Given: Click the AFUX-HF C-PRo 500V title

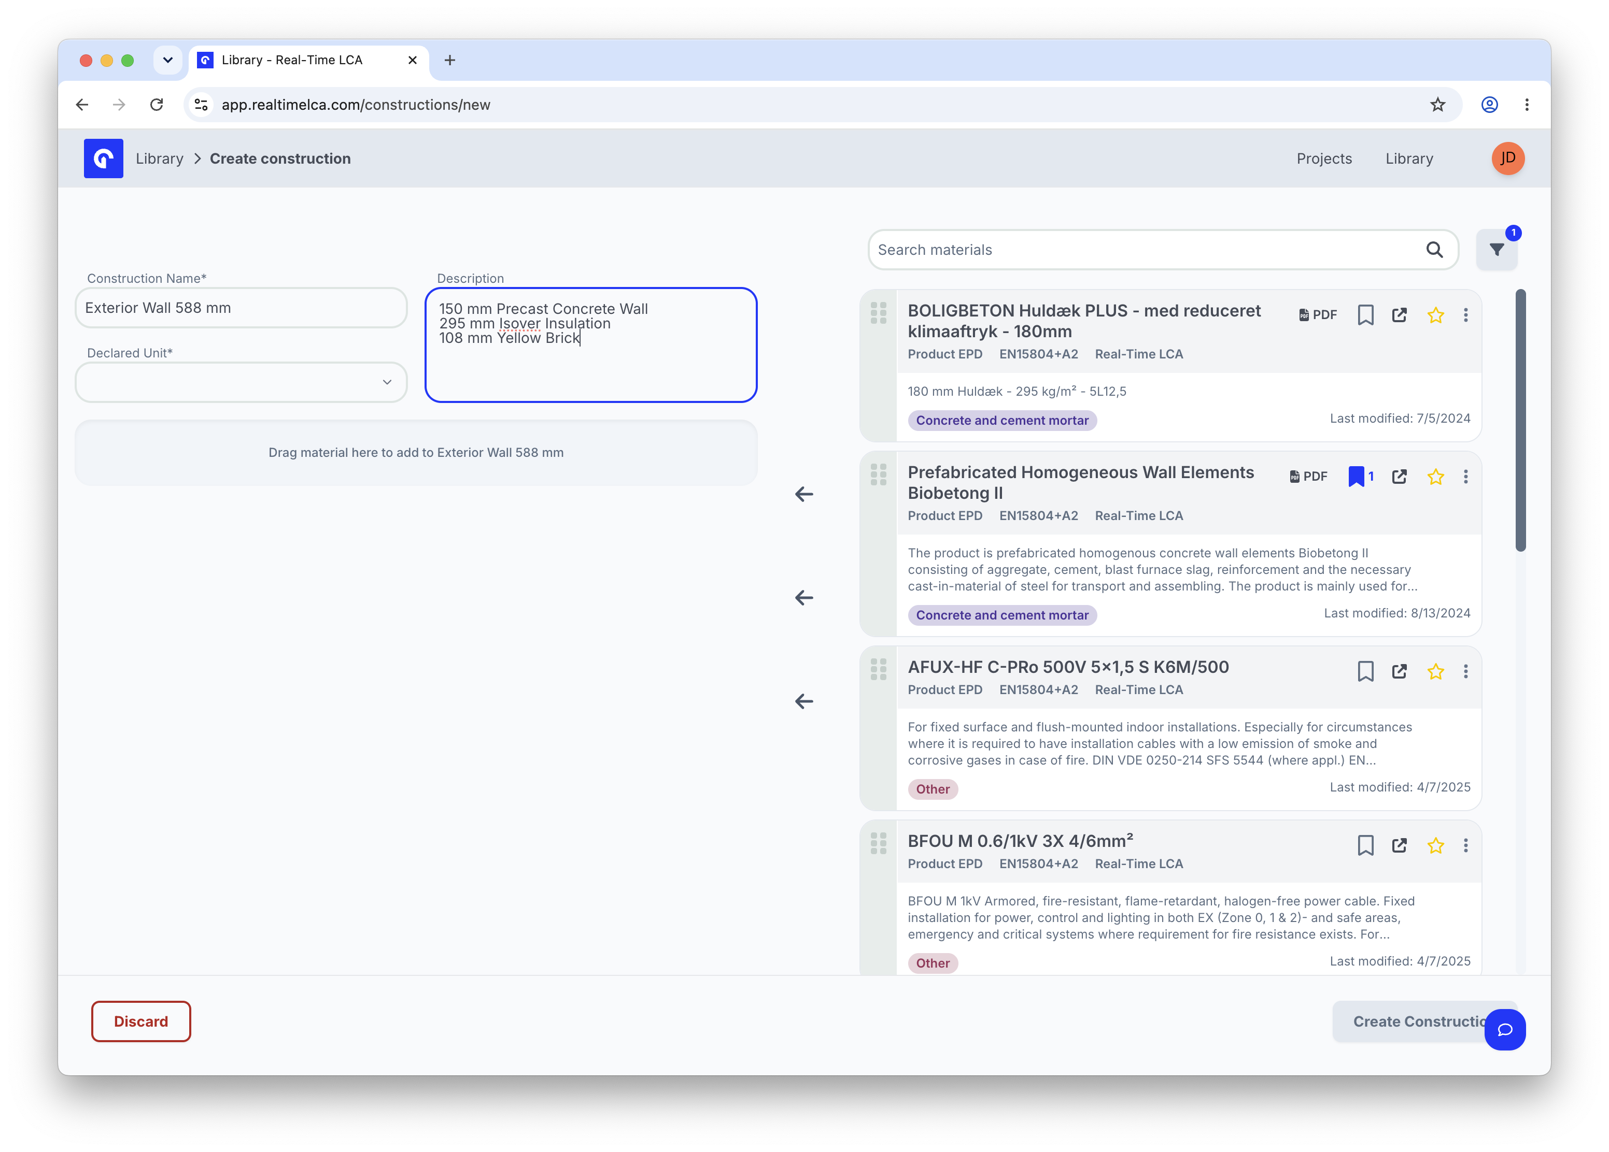Looking at the screenshot, I should tap(1068, 667).
